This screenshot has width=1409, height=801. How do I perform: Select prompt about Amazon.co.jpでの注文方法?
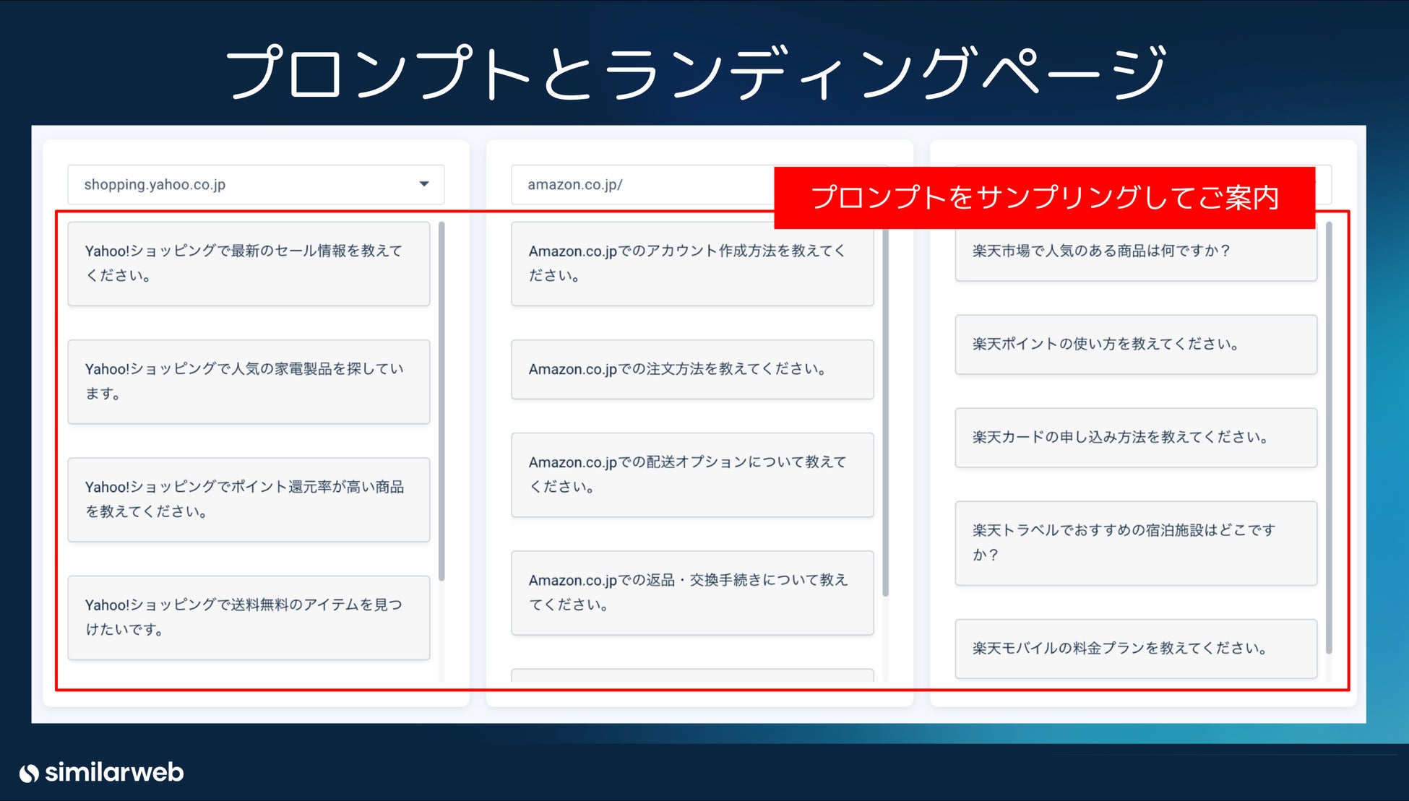click(692, 369)
